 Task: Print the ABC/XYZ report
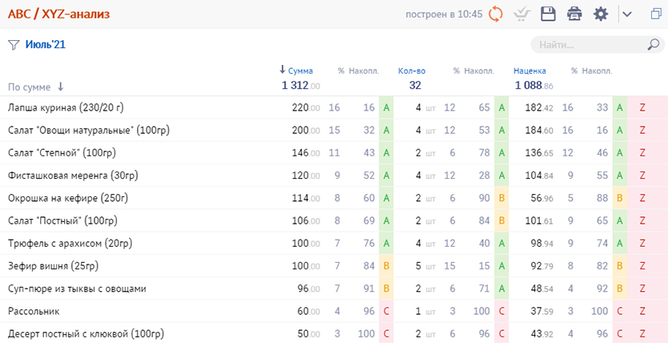coord(574,14)
